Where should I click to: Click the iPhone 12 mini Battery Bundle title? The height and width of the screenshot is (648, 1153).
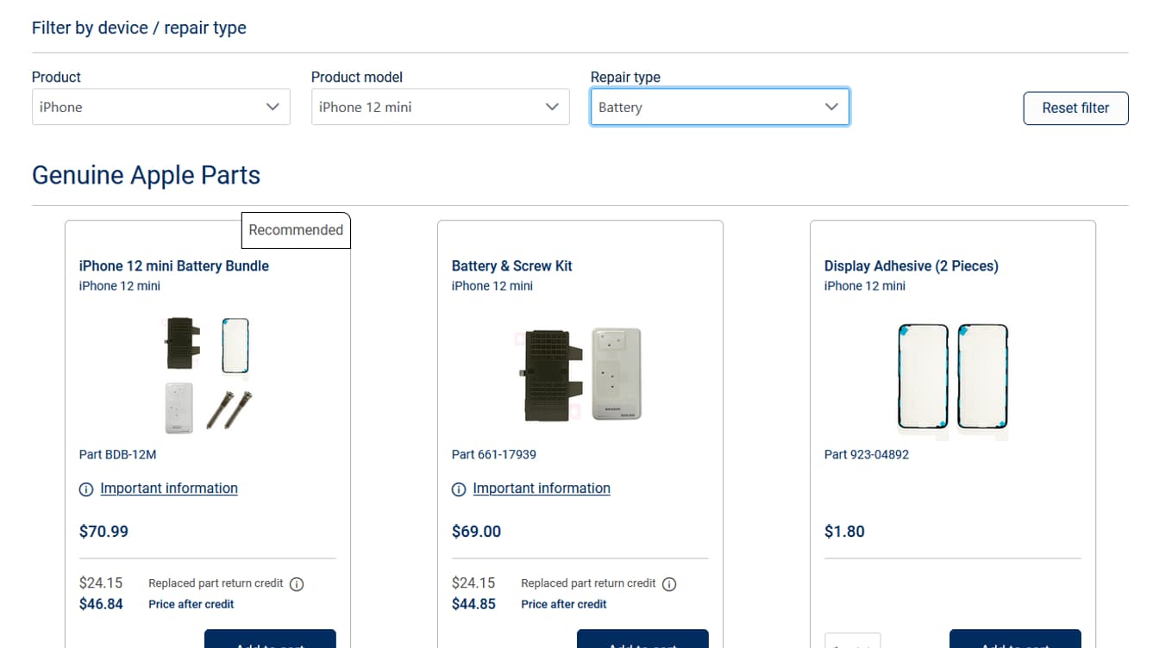point(174,265)
